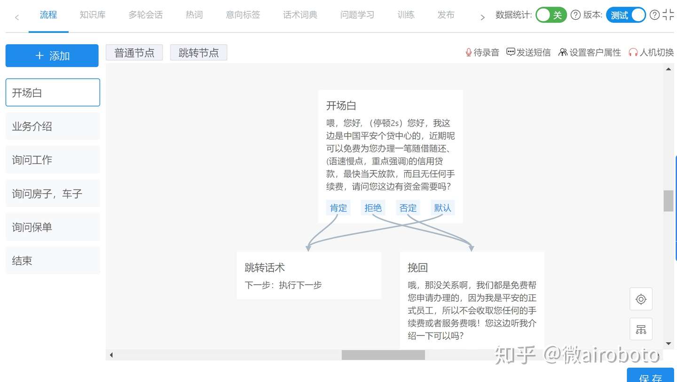This screenshot has height=382, width=677.
Task: Open the 意向标签 tab
Action: point(243,15)
